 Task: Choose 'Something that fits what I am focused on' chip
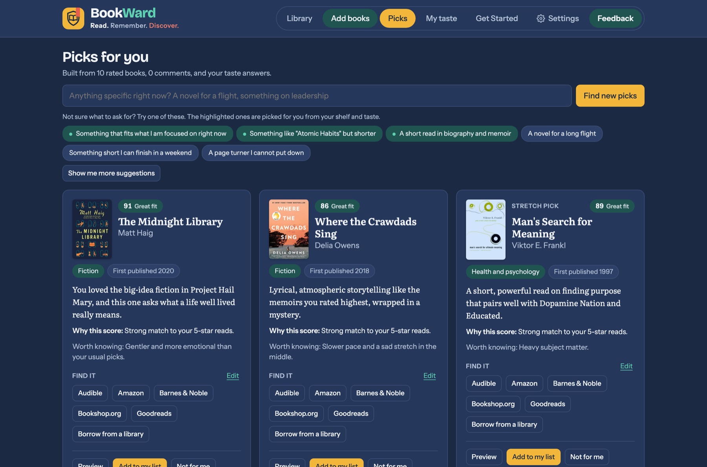[x=148, y=134]
